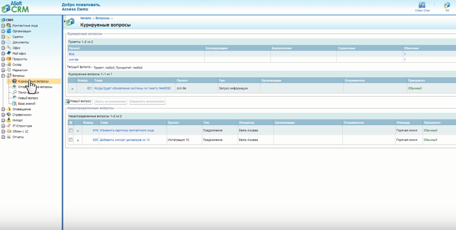Click the IM messenger icon

tap(447, 6)
